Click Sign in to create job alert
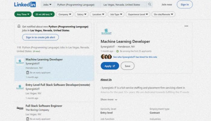The image size is (211, 121). tap(40, 37)
